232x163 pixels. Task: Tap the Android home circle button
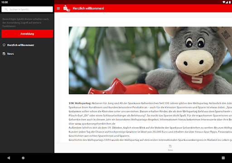tap(23, 158)
